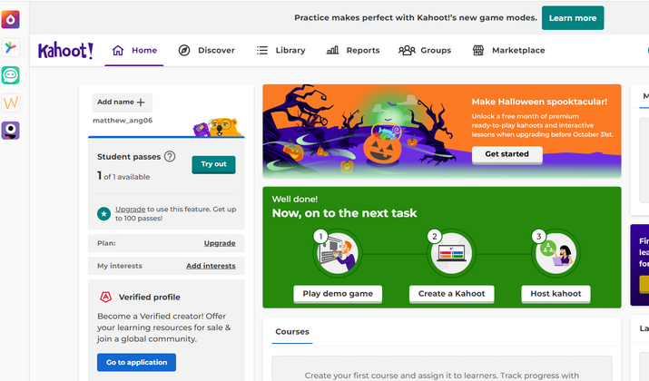Click the Create a Kahoot button
649x381 pixels.
click(451, 294)
